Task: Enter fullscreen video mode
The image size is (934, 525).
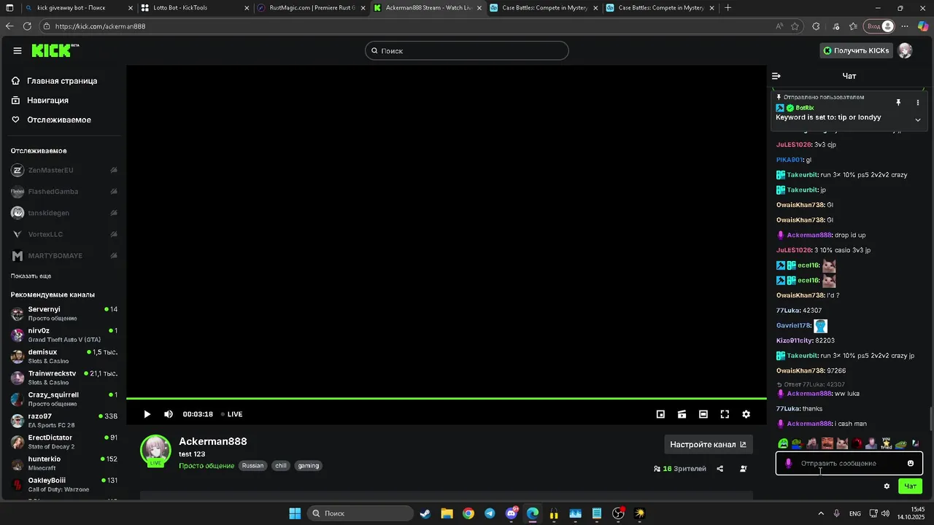Action: tap(725, 414)
